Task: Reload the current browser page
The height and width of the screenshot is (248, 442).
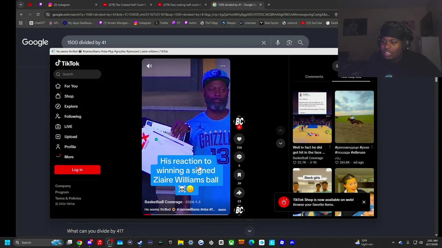Action: (38, 14)
